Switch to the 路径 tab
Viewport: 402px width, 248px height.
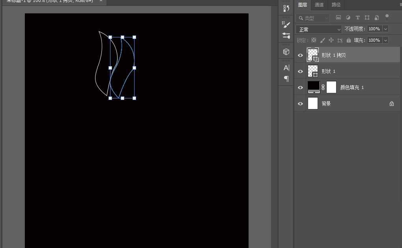[336, 5]
